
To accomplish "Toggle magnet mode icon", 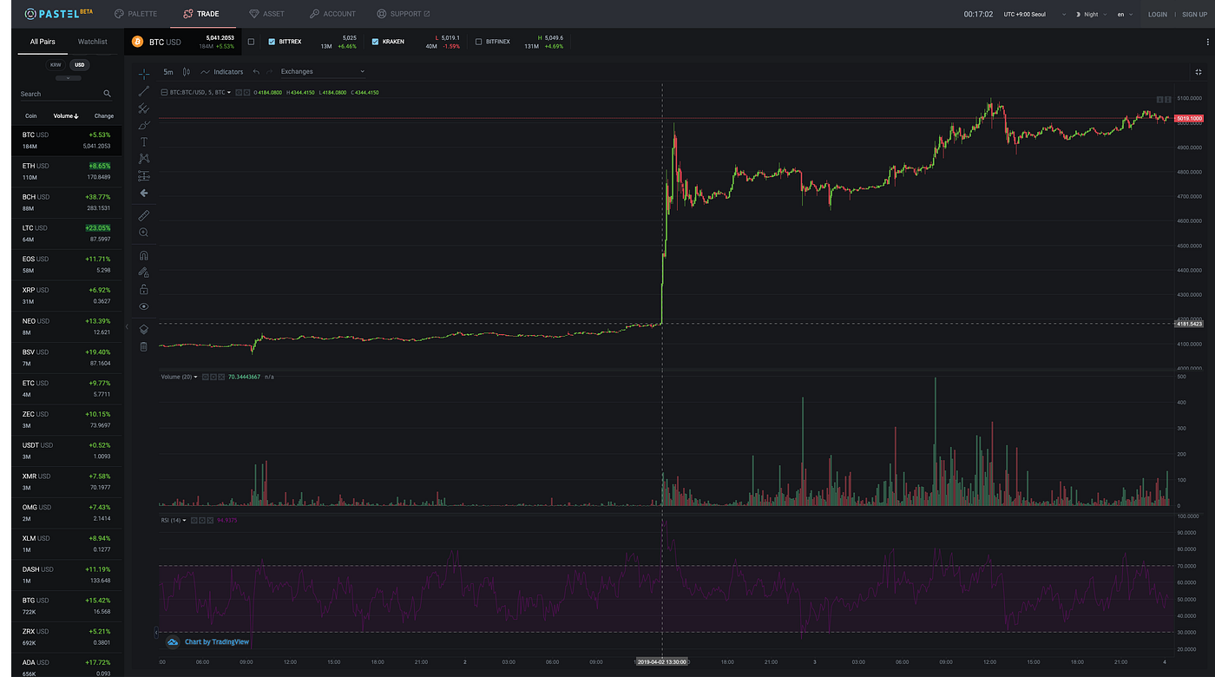I will point(144,256).
